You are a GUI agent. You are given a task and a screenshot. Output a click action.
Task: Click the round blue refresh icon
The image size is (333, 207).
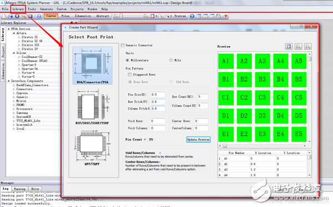point(192,16)
